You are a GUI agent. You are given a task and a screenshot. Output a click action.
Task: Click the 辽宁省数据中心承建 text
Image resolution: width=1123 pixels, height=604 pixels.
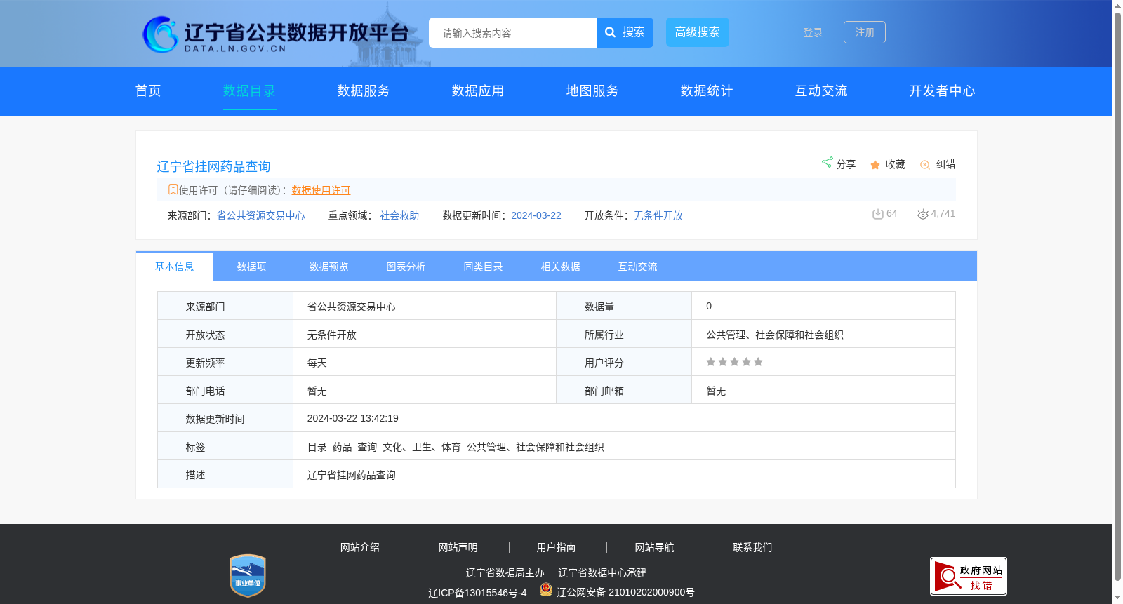[x=602, y=572]
